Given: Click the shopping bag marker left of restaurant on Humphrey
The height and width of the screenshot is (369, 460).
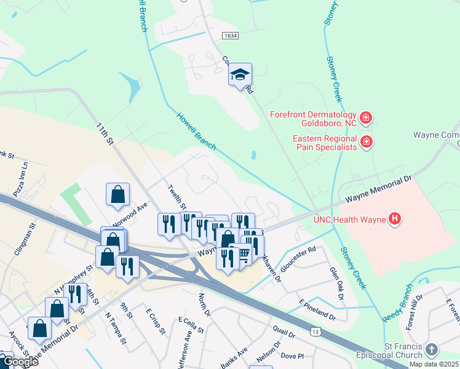Looking at the screenshot, I should (x=57, y=309).
